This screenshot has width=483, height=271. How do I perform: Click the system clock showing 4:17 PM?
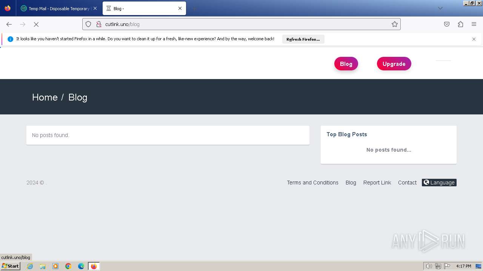click(463, 266)
